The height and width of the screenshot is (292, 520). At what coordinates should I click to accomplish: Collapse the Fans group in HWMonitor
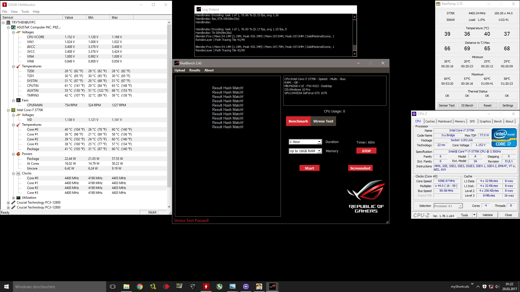(13, 100)
